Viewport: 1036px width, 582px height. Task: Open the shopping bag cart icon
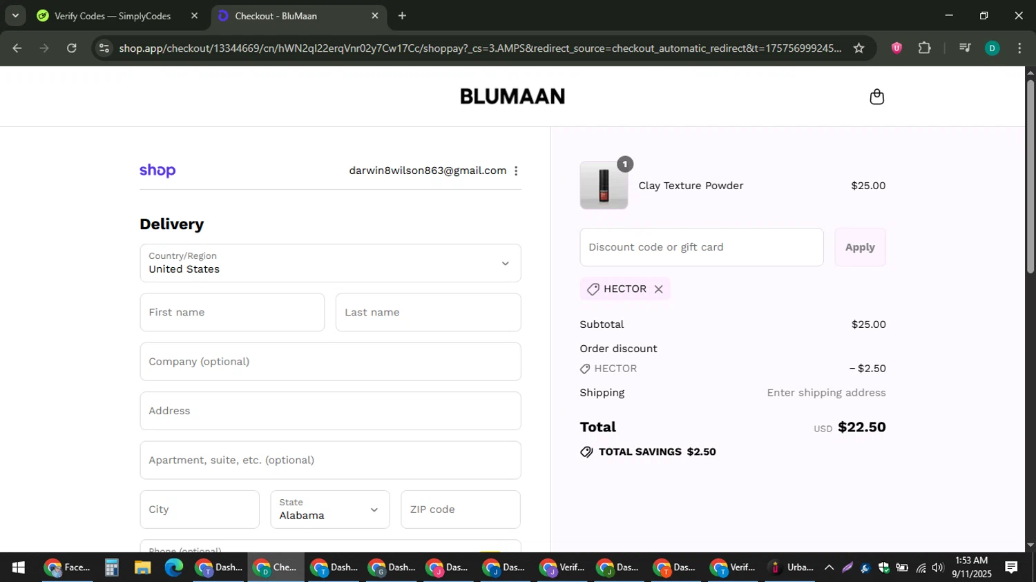[876, 97]
